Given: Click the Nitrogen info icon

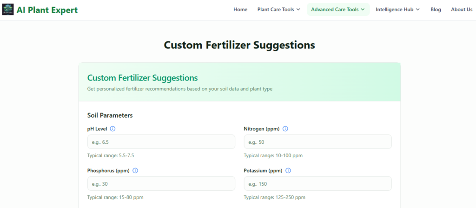Looking at the screenshot, I should point(285,129).
